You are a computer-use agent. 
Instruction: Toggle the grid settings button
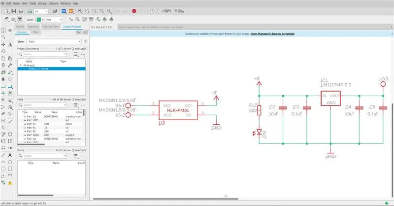[x=13, y=19]
